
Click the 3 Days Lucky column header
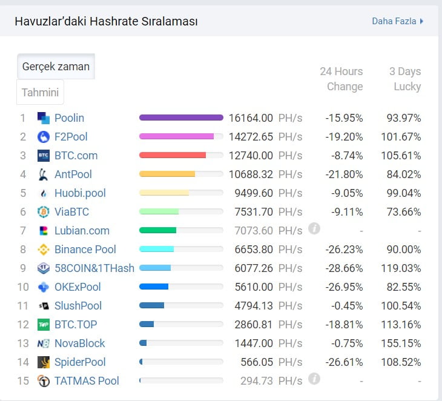404,79
